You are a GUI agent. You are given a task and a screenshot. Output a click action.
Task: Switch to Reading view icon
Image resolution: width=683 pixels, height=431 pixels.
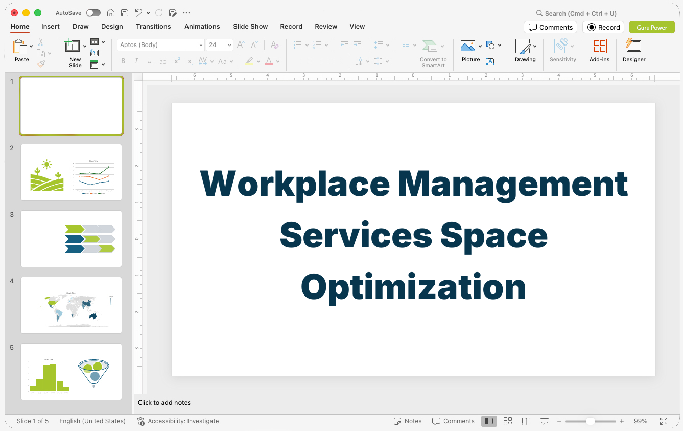pyautogui.click(x=526, y=421)
